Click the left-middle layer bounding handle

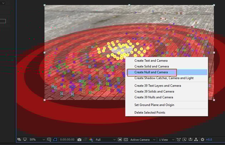coord(45,52)
